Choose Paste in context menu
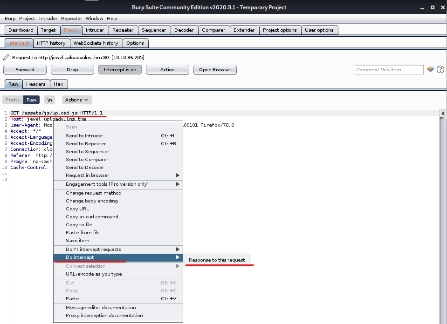447x324 pixels. 118,299
